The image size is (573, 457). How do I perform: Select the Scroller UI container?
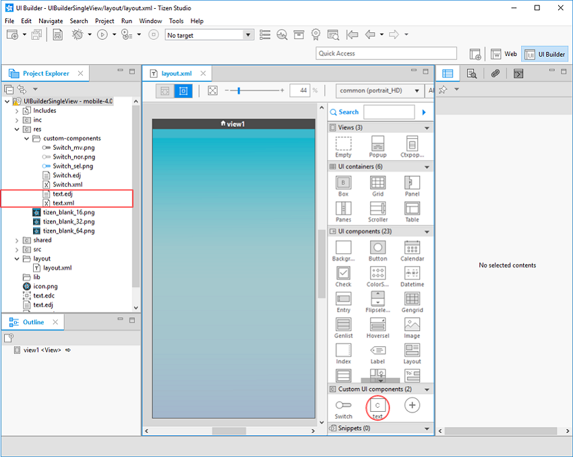378,211
